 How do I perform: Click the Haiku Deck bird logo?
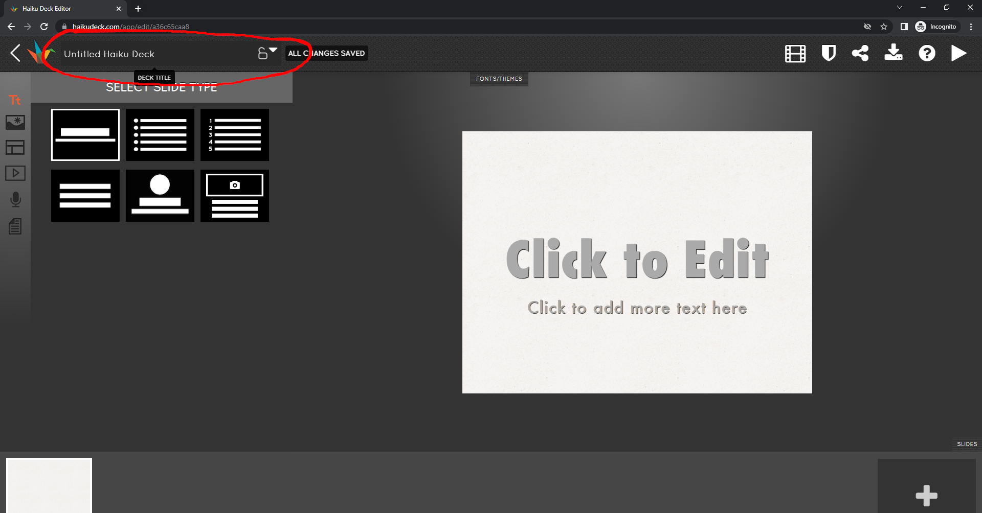coord(41,53)
